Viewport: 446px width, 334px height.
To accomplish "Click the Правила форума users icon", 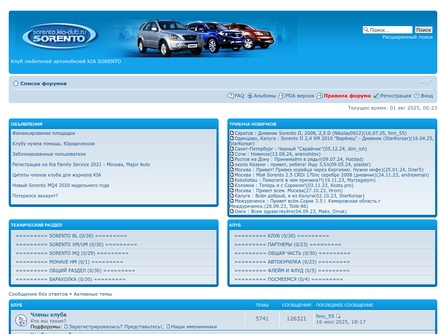I will tap(320, 96).
